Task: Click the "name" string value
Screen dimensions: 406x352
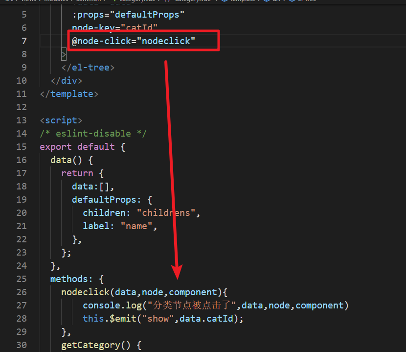Action: pyautogui.click(x=136, y=226)
